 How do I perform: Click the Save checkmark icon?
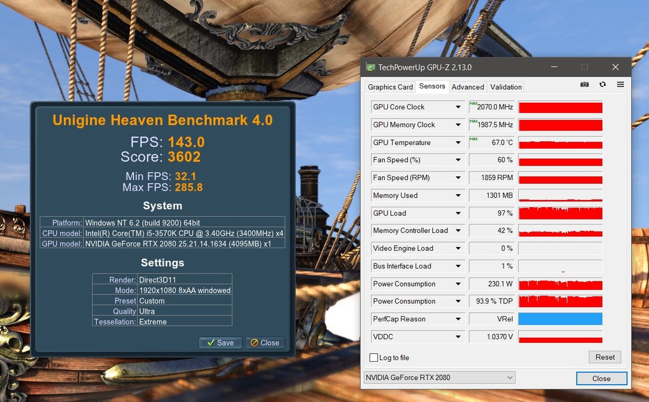[211, 343]
